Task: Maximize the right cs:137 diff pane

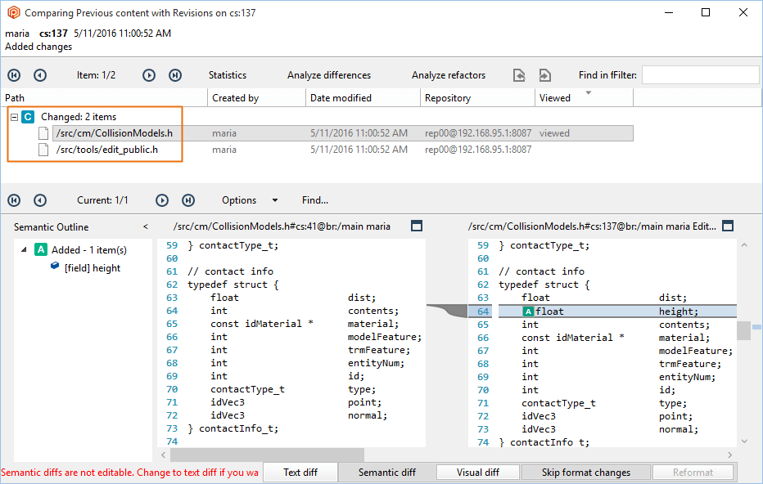Action: (728, 226)
